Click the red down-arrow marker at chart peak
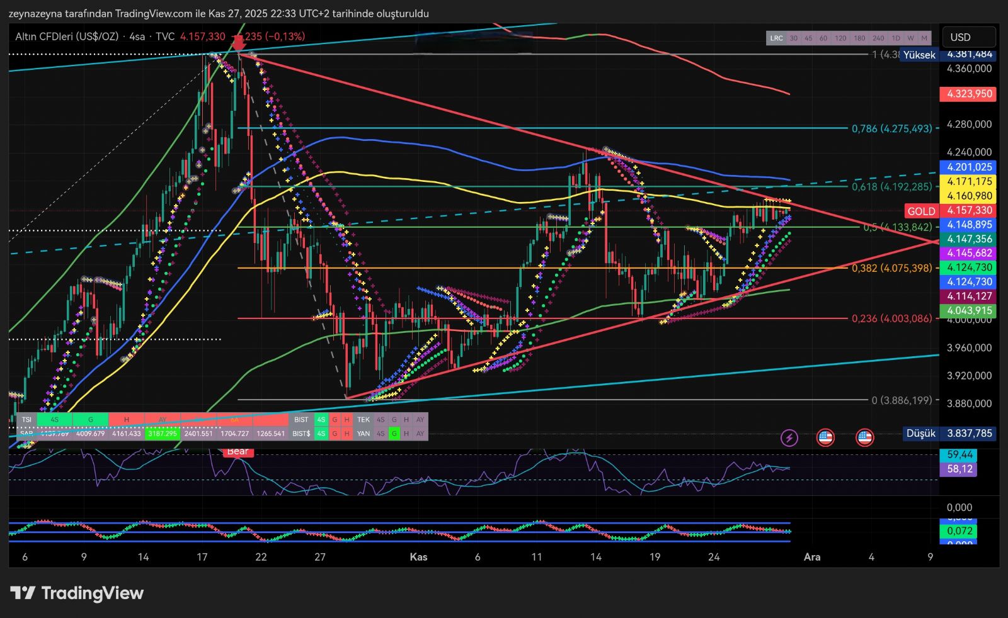The image size is (1008, 618). (x=238, y=43)
